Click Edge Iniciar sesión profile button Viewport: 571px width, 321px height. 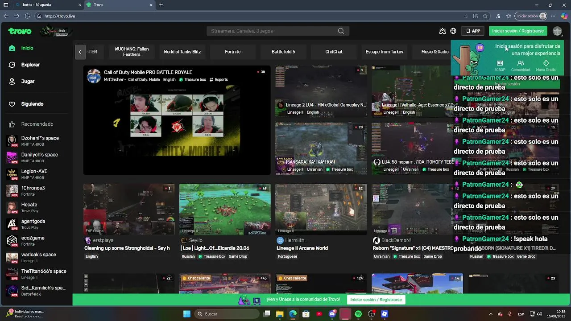[531, 16]
